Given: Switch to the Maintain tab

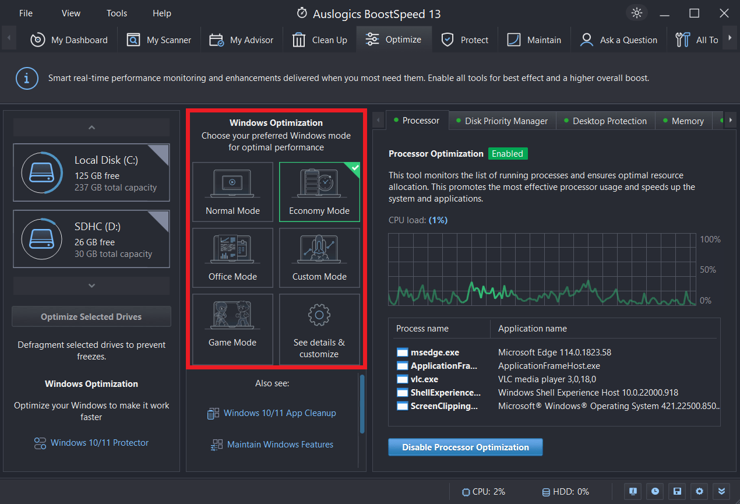Looking at the screenshot, I should pyautogui.click(x=534, y=40).
